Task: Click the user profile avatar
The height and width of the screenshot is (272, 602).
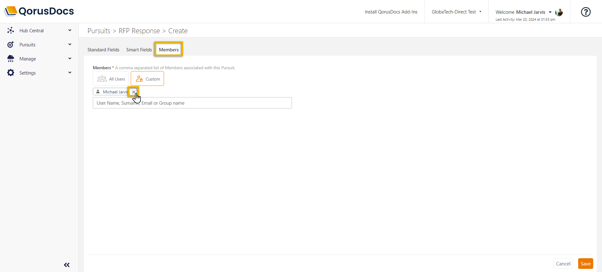Action: 559,12
